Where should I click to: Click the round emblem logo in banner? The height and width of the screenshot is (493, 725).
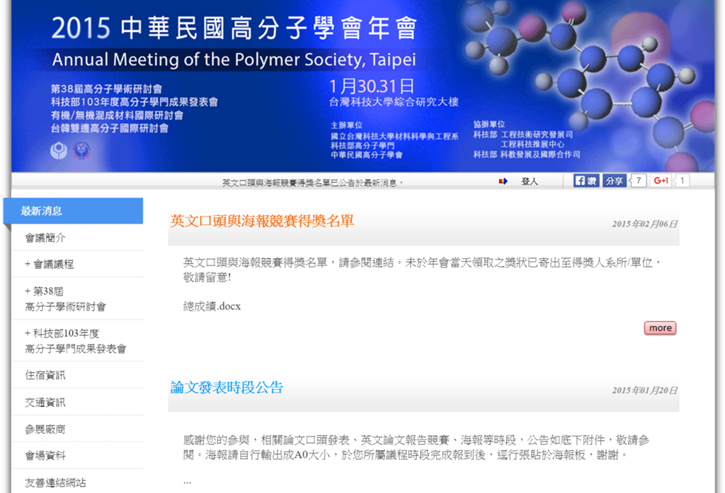(x=82, y=151)
